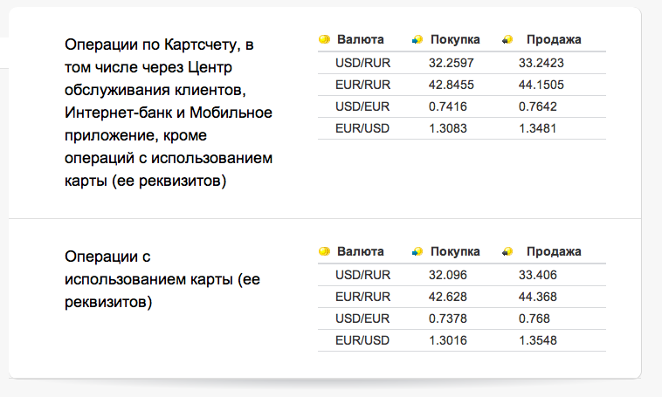Image resolution: width=662 pixels, height=397 pixels.
Task: Click the EUR/RUR sell rate 44.1505
Action: pos(541,85)
